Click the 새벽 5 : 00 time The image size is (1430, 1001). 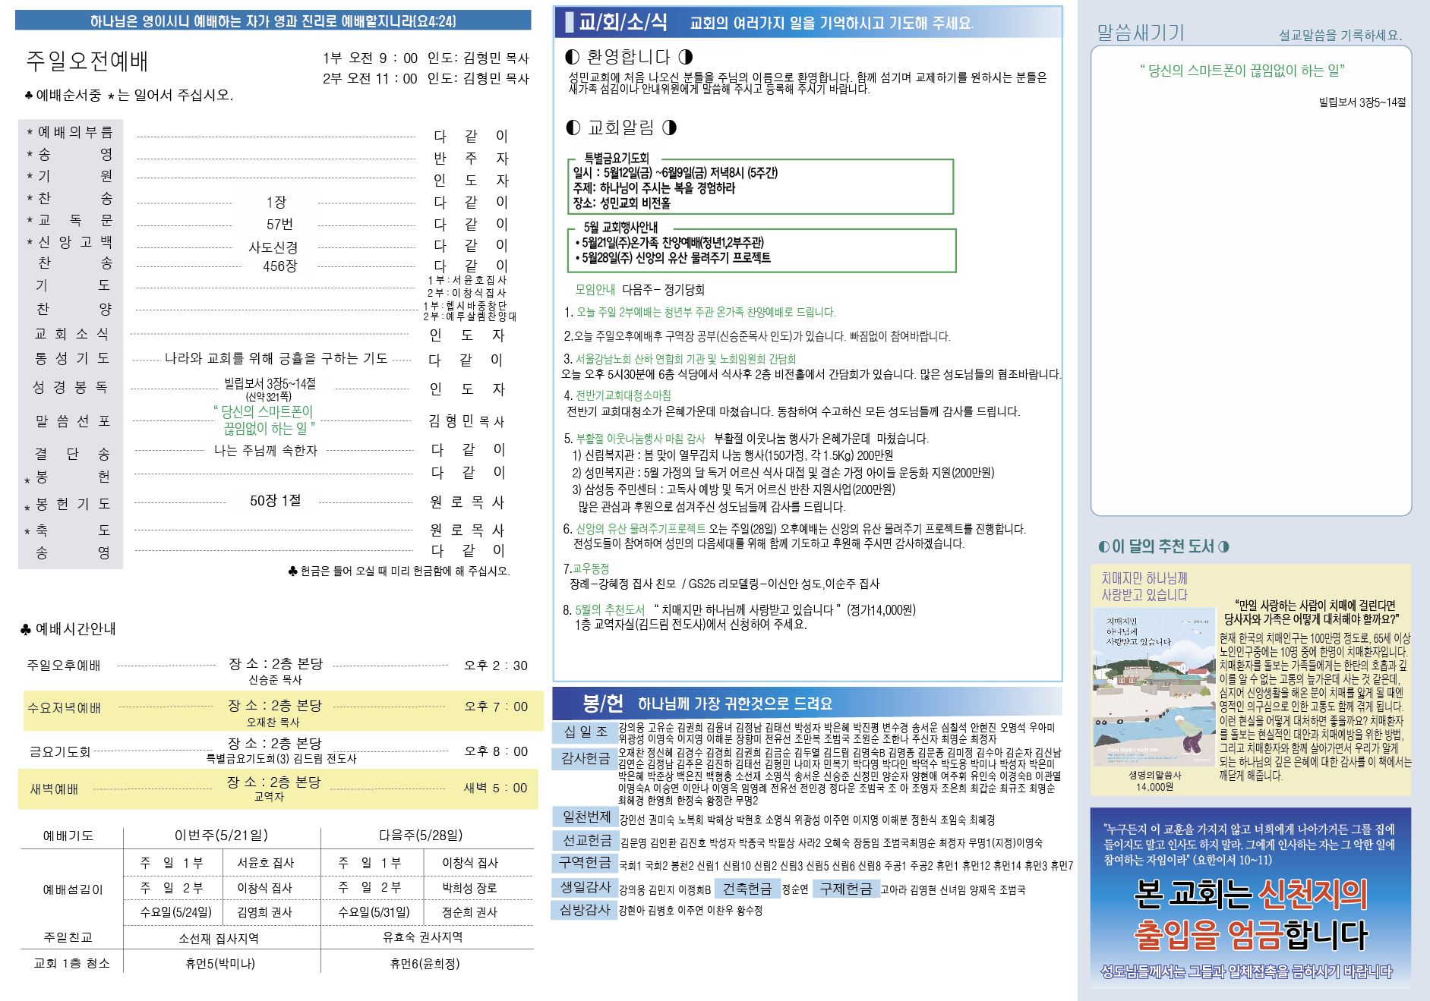click(x=495, y=788)
